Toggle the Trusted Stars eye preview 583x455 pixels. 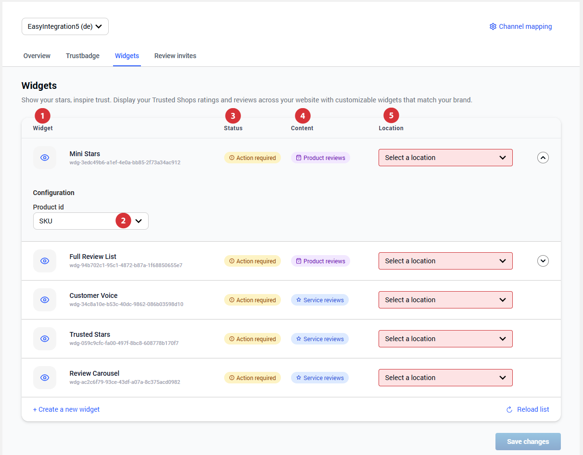click(45, 339)
